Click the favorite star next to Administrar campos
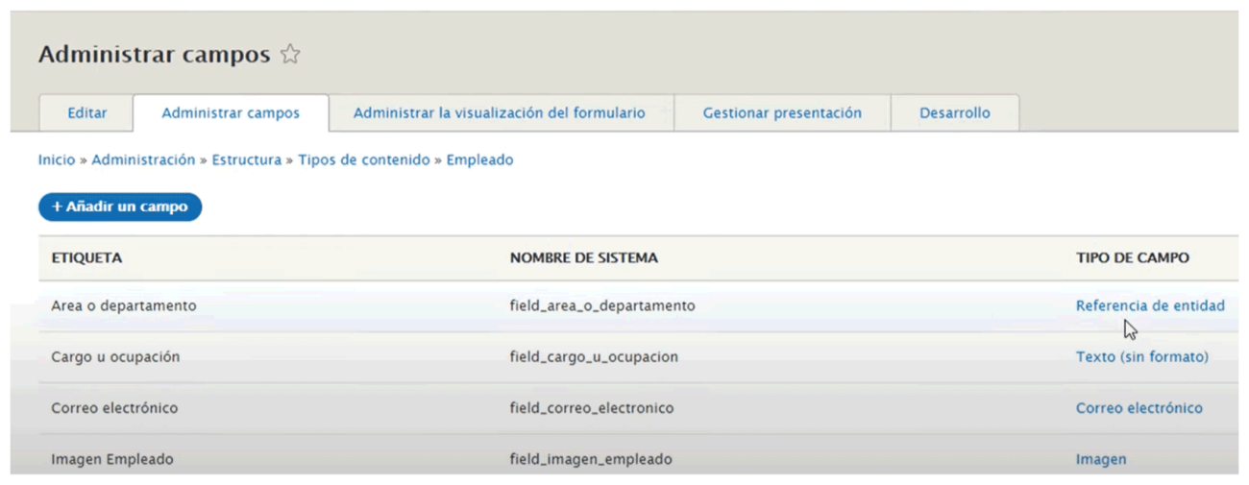 [x=290, y=55]
